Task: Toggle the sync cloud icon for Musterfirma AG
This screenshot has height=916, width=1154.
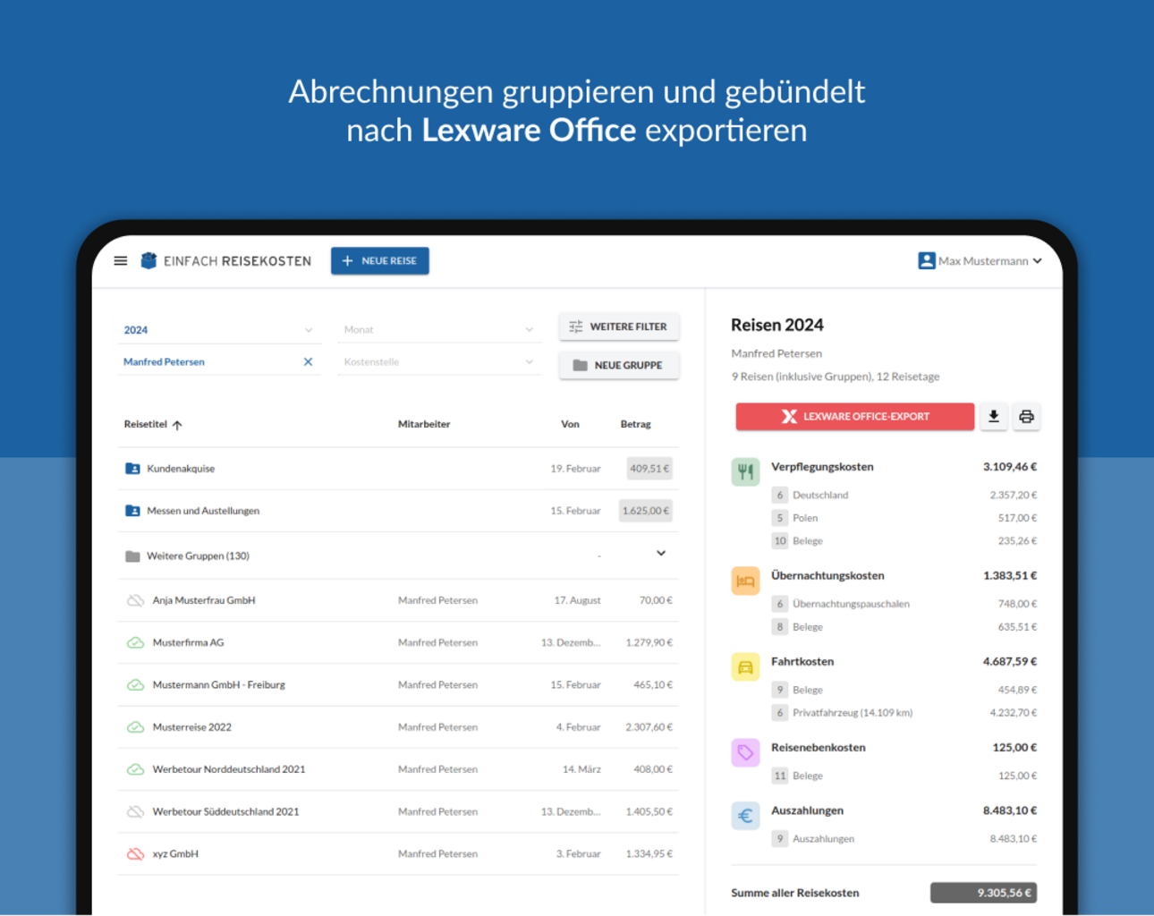Action: pos(135,643)
